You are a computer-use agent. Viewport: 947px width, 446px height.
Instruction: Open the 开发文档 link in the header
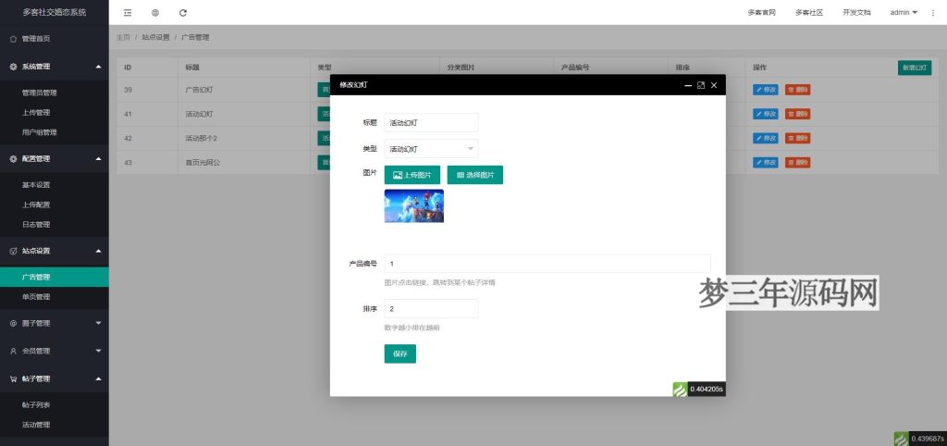pyautogui.click(x=857, y=13)
